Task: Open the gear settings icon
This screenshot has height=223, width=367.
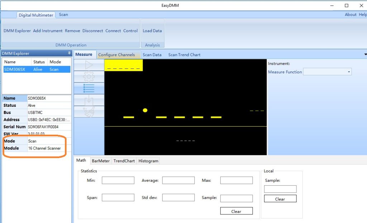Action: (x=89, y=76)
